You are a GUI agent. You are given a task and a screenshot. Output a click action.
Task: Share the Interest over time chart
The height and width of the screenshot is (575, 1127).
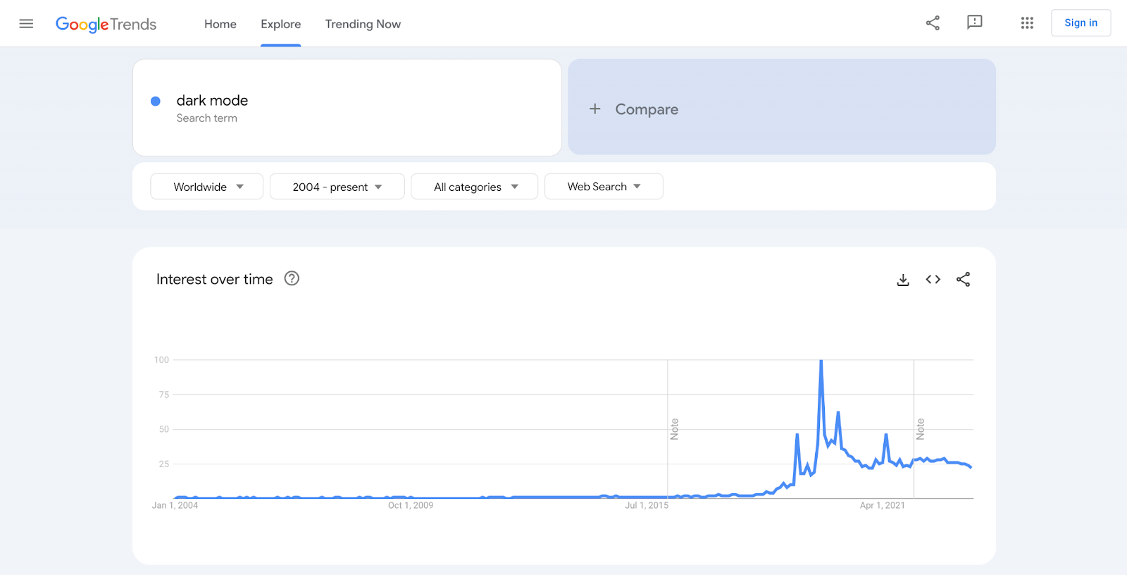964,280
